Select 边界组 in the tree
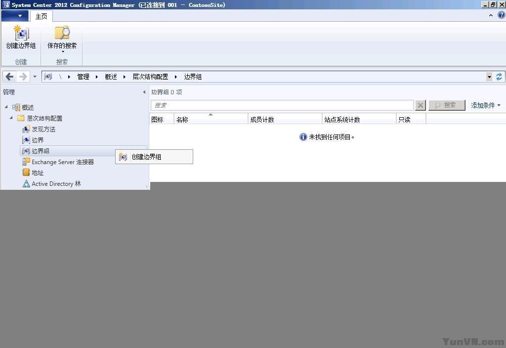The image size is (506, 348). tap(41, 151)
